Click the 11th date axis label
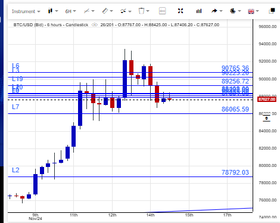 [x=74, y=215]
